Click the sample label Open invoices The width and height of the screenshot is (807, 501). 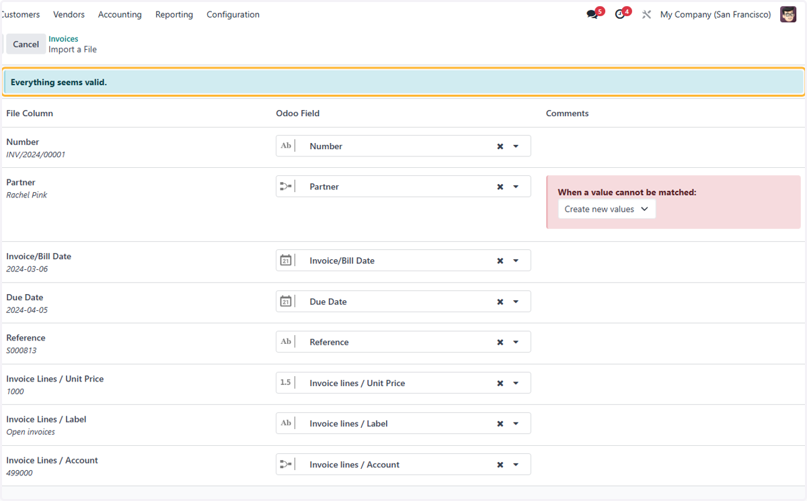point(30,432)
